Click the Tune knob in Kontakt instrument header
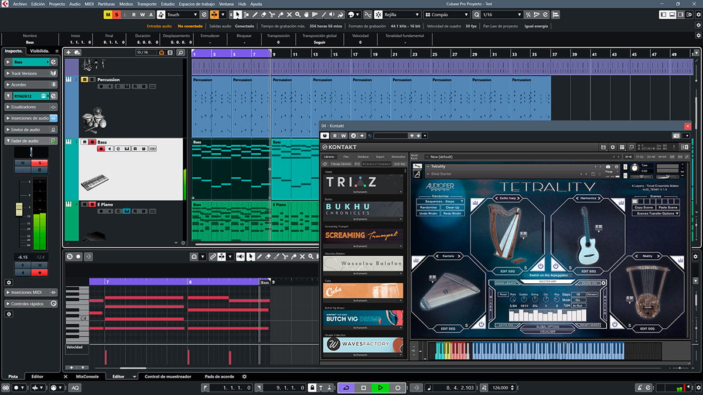This screenshot has height=395, width=703. [635, 168]
